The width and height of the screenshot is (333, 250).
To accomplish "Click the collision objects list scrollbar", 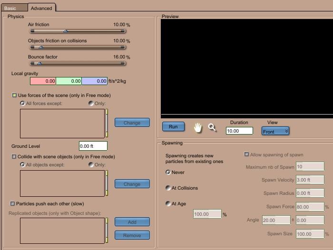I will [107, 183].
